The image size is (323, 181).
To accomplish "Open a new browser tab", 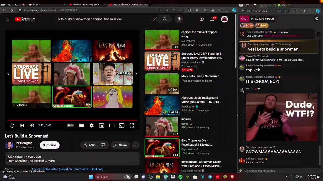I will (151, 4).
